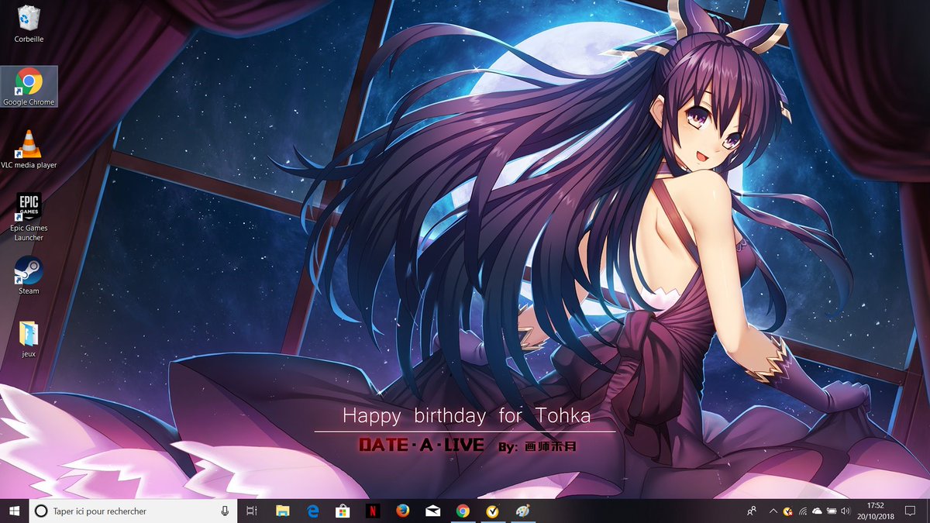Switch to Paint app in taskbar
Image resolution: width=930 pixels, height=523 pixels.
pos(522,511)
